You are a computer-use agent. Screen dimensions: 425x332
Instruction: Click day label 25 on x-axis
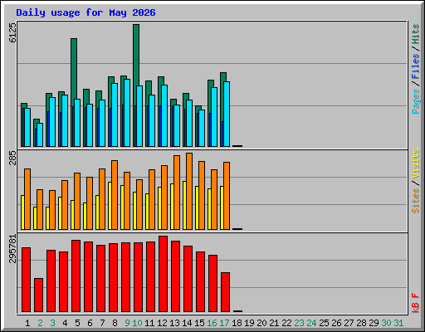(x=324, y=323)
